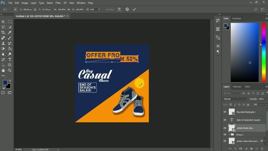Image resolution: width=268 pixels, height=151 pixels.
Task: Select the Brush tool
Action: click(x=10, y=38)
